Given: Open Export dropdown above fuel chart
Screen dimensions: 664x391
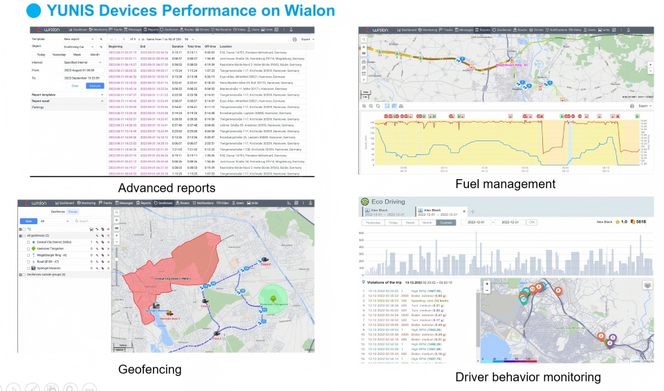Looking at the screenshot, I should (x=645, y=106).
